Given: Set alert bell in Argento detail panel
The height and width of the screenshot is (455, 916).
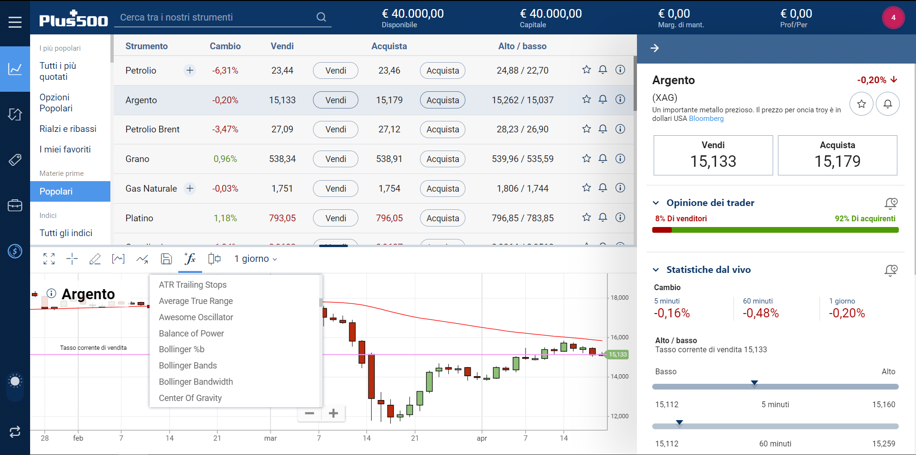Looking at the screenshot, I should pyautogui.click(x=888, y=104).
